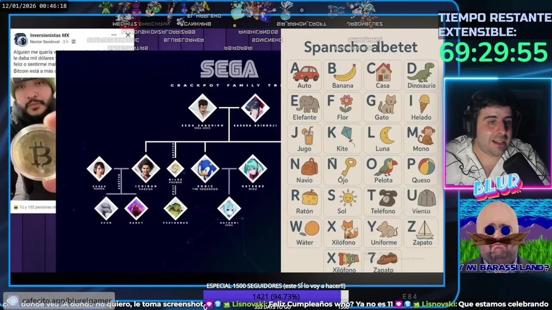Click the Uniforme mouse tile
Viewport: 552px width, 310px height.
[x=383, y=232]
